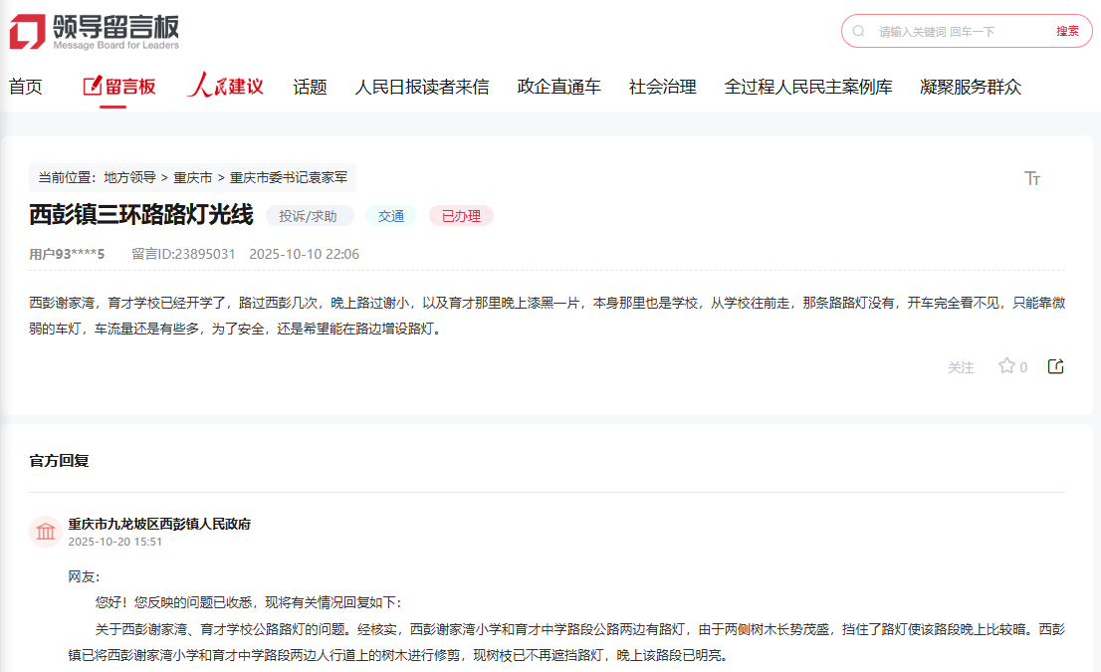Click the share icon next to the star

(x=1054, y=366)
